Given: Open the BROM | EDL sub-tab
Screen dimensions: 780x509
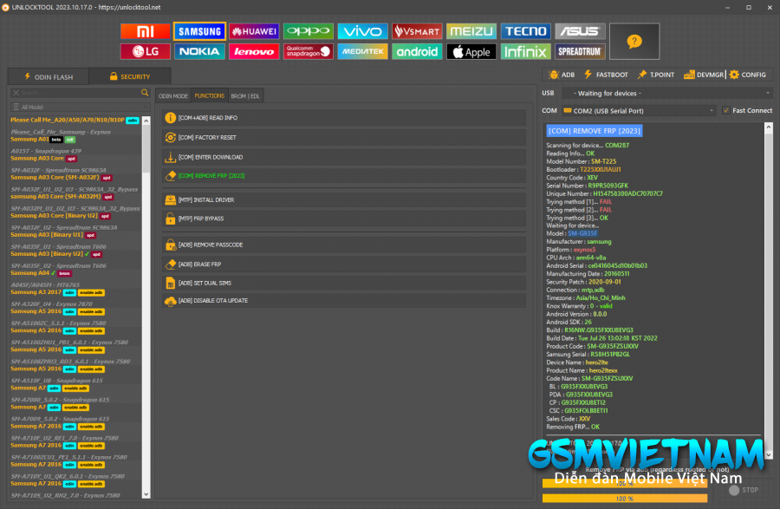Looking at the screenshot, I should click(x=245, y=96).
